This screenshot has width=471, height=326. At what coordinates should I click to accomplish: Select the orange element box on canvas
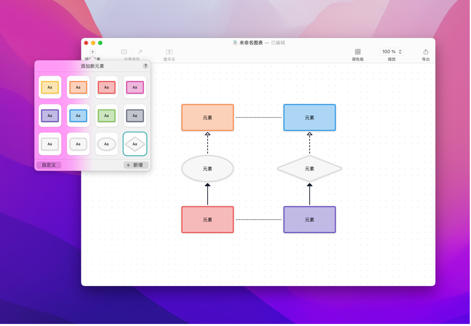[x=208, y=117]
